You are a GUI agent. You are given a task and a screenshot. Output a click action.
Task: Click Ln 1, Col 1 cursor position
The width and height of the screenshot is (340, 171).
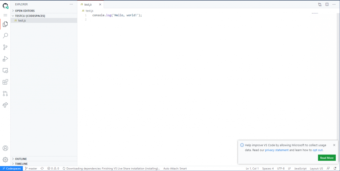pyautogui.click(x=252, y=168)
